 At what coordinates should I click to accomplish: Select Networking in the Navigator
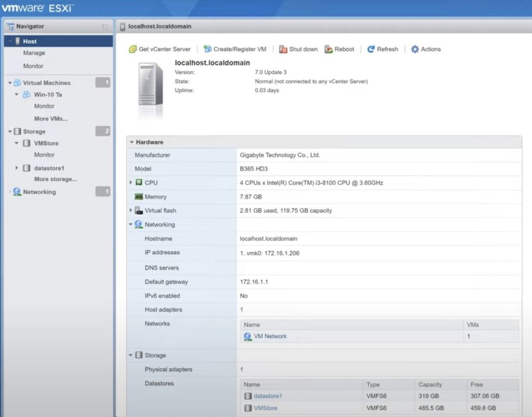click(39, 192)
